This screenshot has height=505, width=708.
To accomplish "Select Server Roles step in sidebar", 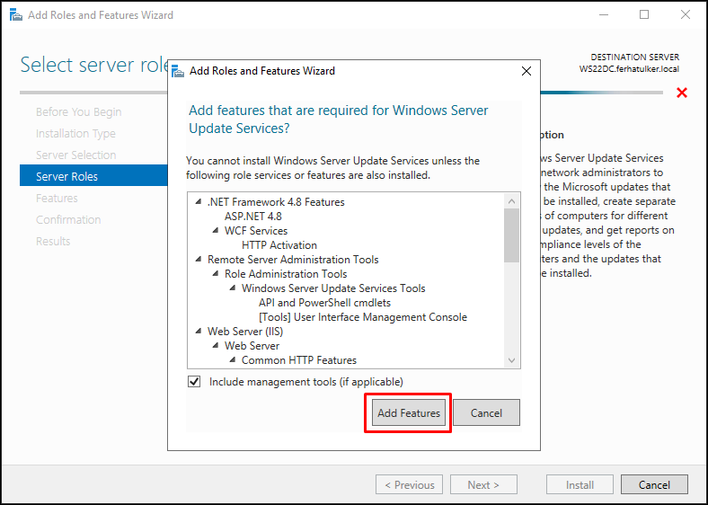I will tap(93, 176).
